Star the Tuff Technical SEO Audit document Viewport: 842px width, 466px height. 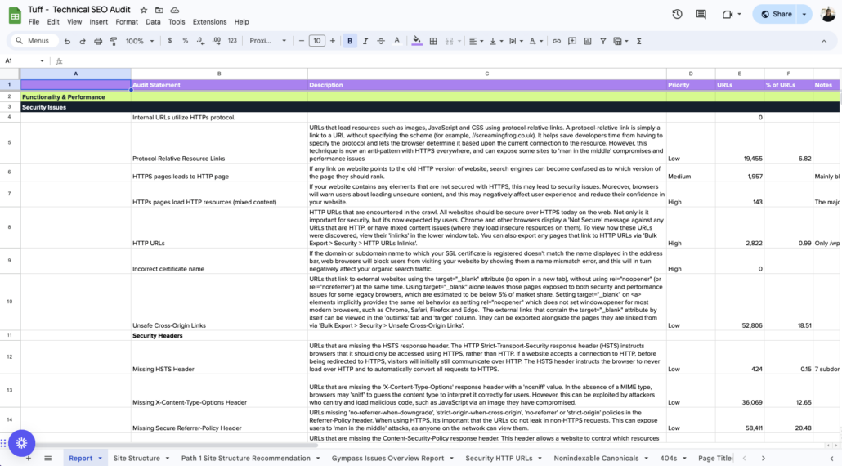[144, 10]
